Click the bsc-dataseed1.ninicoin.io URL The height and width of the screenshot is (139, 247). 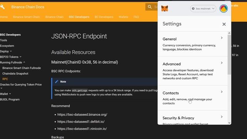pos(82,129)
